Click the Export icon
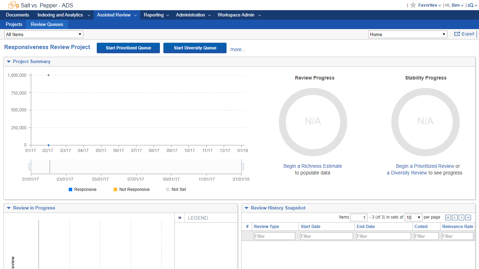The image size is (479, 269). point(457,34)
